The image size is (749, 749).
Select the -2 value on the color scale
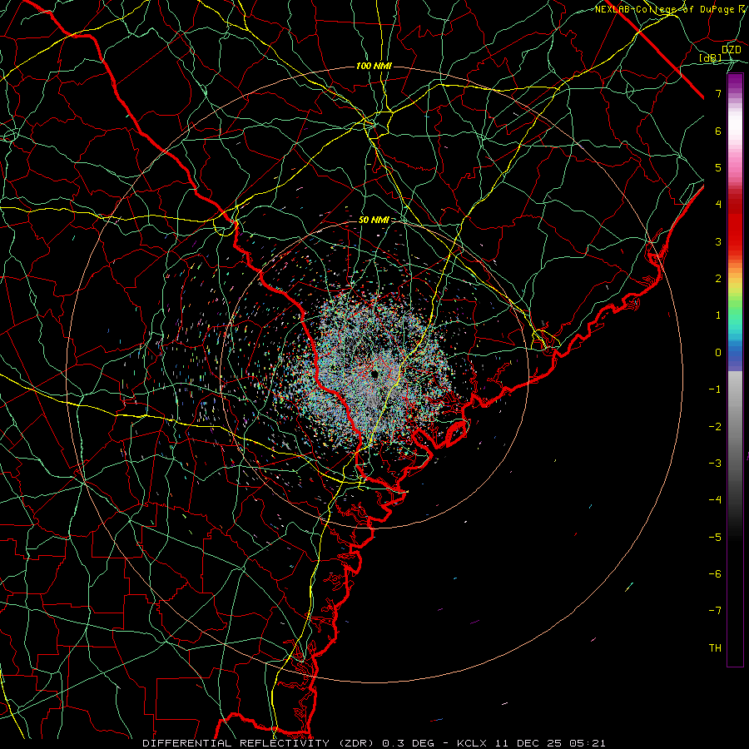click(x=715, y=427)
